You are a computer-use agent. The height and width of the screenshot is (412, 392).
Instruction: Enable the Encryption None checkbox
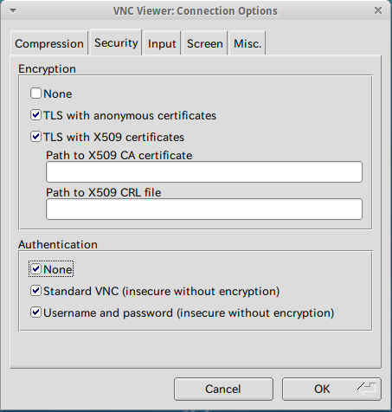(36, 93)
